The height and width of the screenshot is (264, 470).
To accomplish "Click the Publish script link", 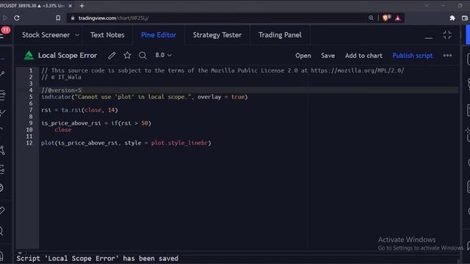I will tap(413, 56).
